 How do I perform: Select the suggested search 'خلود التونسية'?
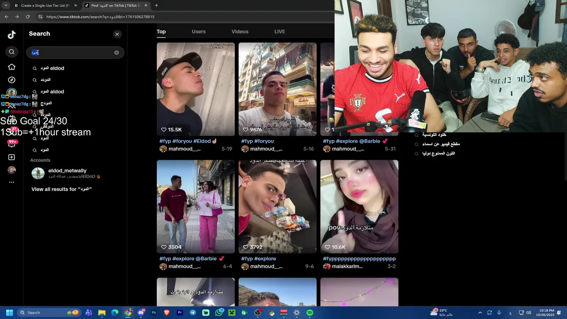click(x=434, y=135)
